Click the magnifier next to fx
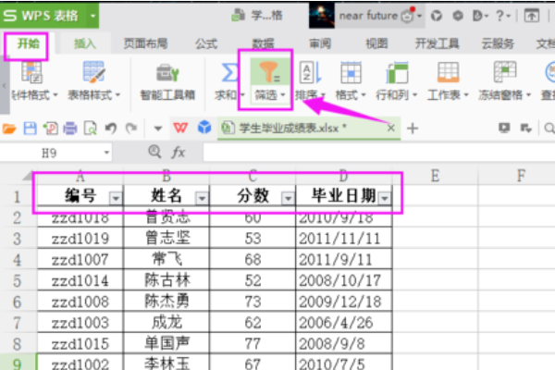The height and width of the screenshot is (370, 555). 154,152
